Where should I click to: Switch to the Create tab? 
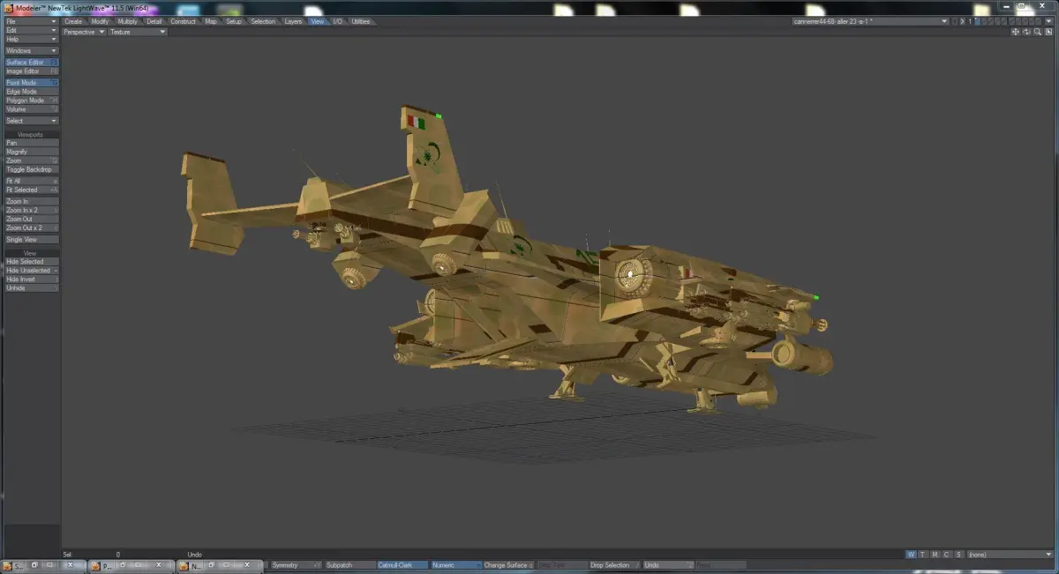pyautogui.click(x=73, y=21)
